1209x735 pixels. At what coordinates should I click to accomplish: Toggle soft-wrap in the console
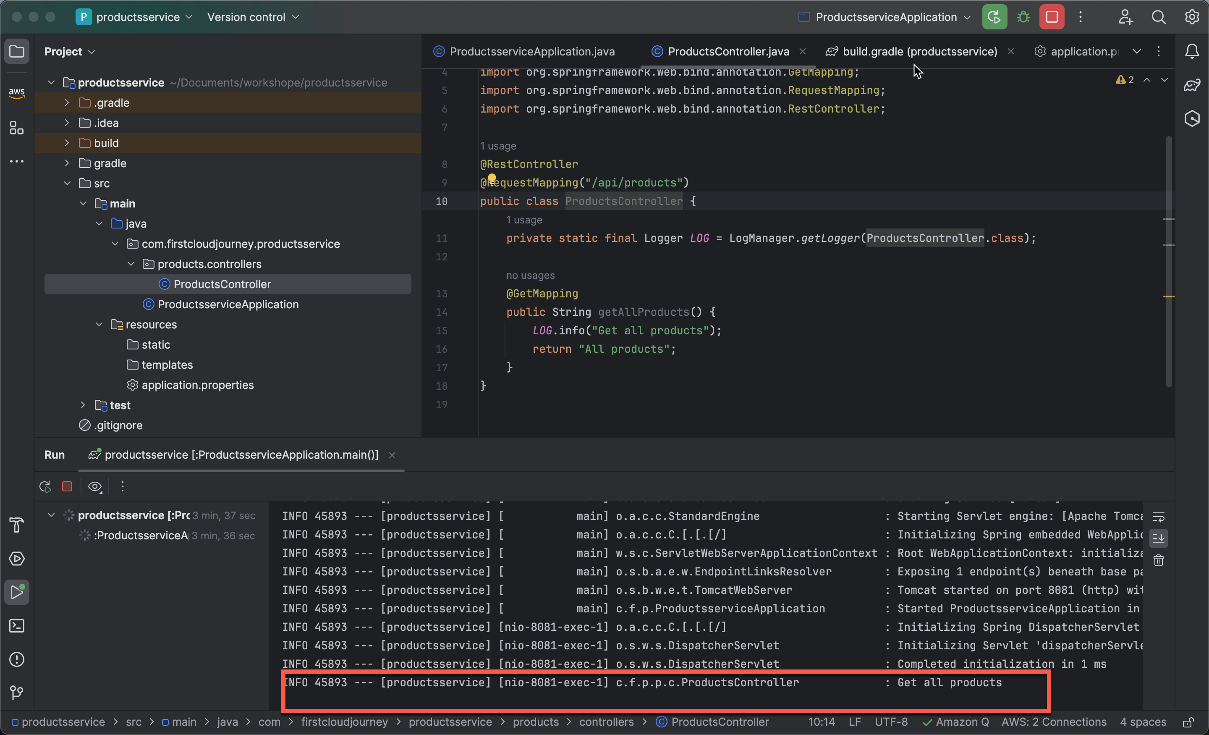(1158, 517)
